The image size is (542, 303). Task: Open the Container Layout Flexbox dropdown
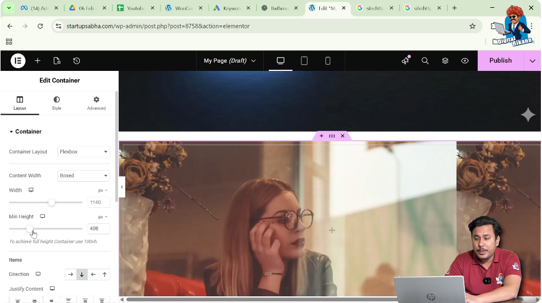coord(84,152)
